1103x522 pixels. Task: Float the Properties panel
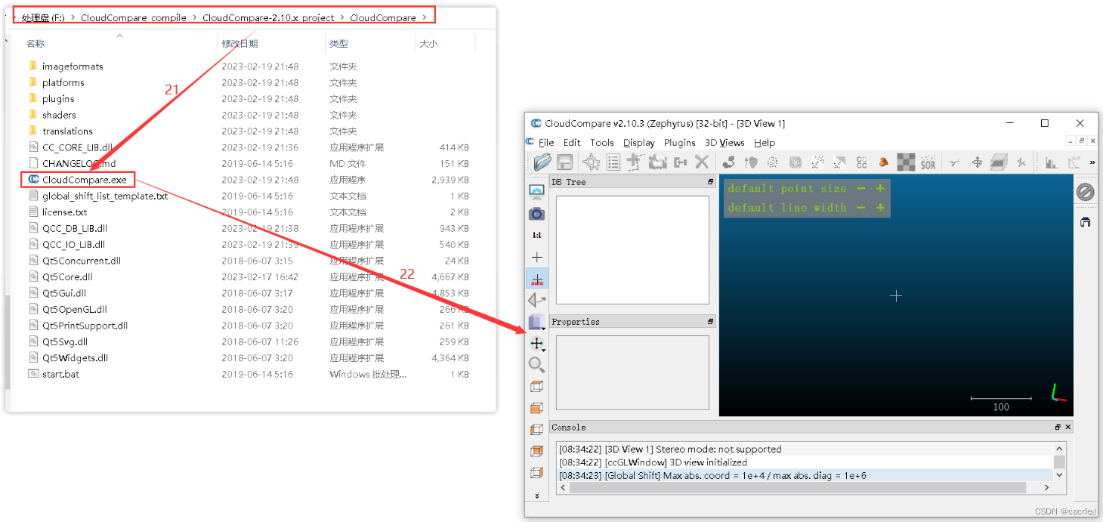click(710, 322)
